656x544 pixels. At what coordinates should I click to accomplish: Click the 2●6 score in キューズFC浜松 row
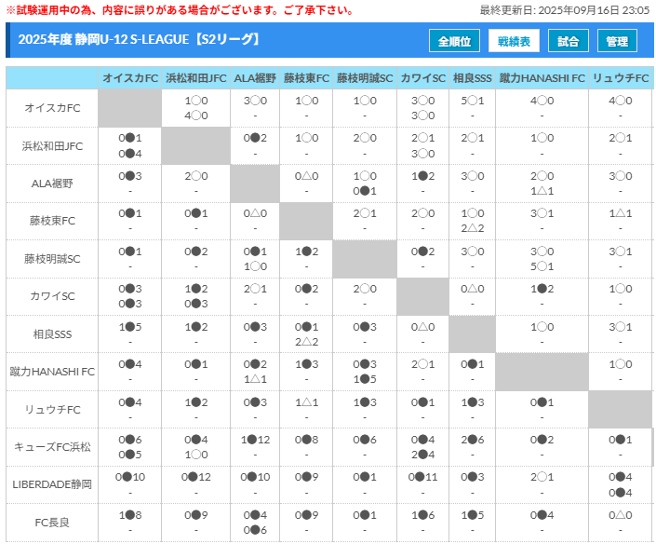click(x=473, y=440)
